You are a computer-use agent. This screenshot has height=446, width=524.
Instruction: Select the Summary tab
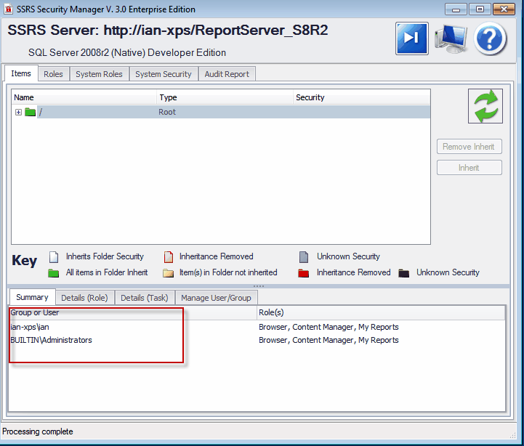point(32,297)
